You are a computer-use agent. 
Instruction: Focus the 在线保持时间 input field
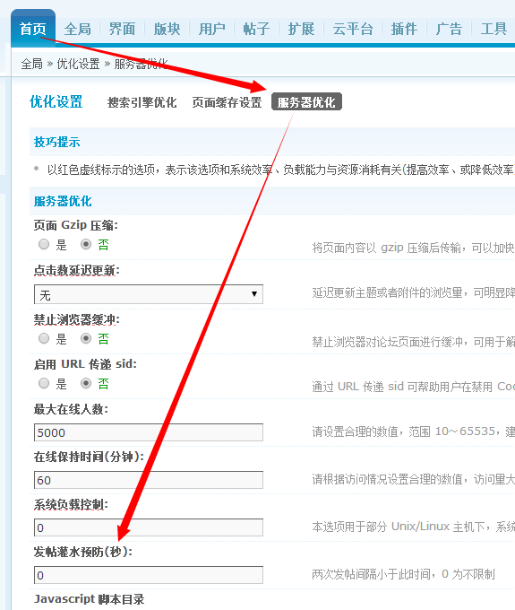(x=149, y=480)
